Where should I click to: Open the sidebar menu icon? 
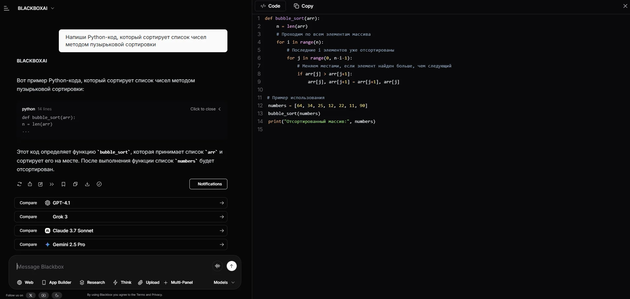6,8
